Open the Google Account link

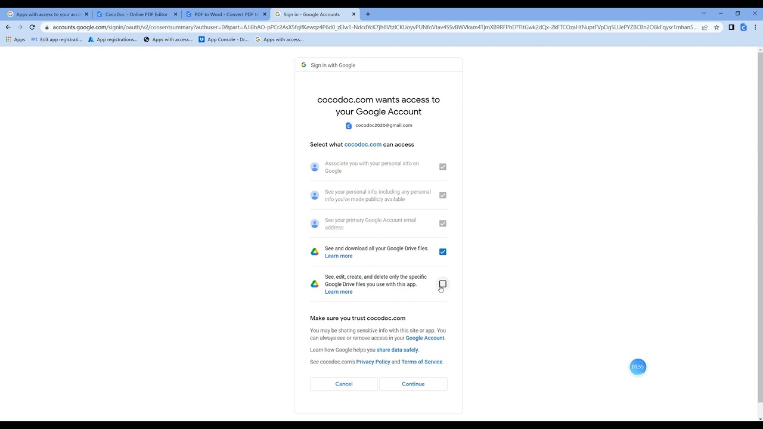pos(425,338)
